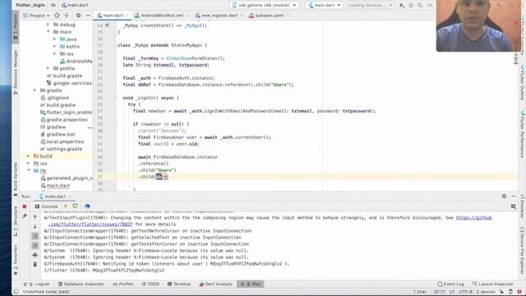Stop the running app with red square
This screenshot has height=296, width=526.
(x=25, y=206)
